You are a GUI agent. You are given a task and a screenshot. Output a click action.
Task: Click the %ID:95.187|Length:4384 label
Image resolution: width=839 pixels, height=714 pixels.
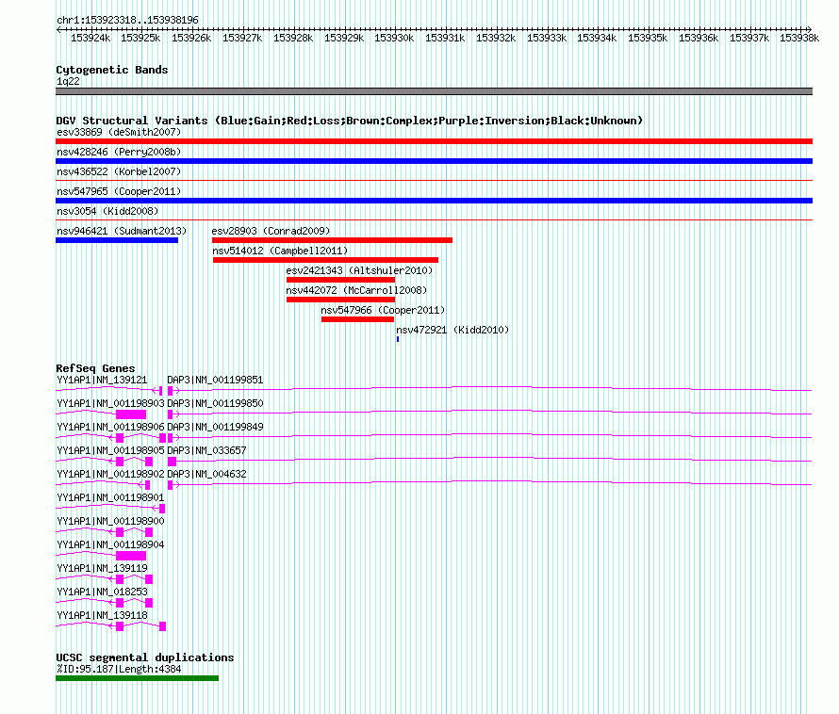point(119,669)
